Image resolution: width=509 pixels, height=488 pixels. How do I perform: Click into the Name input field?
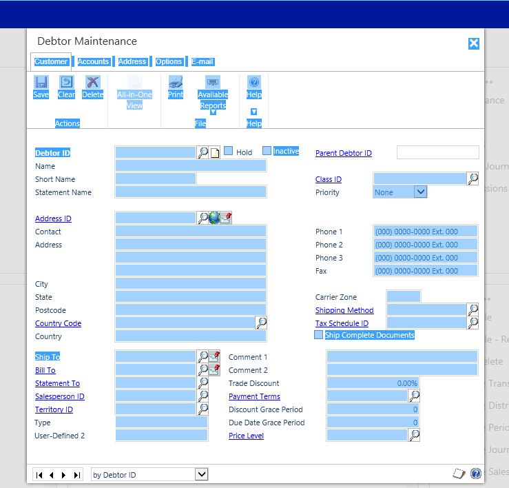point(191,166)
